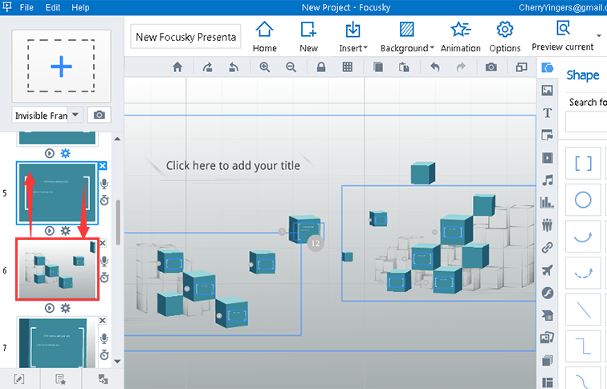Screen dimensions: 607x389
Task: Zoom in on the canvas
Action: coord(265,67)
